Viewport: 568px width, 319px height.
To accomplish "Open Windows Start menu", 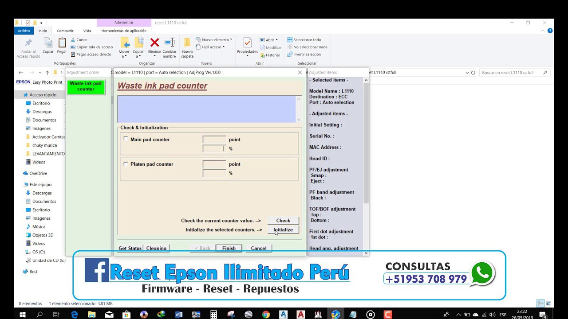I will pyautogui.click(x=23, y=315).
